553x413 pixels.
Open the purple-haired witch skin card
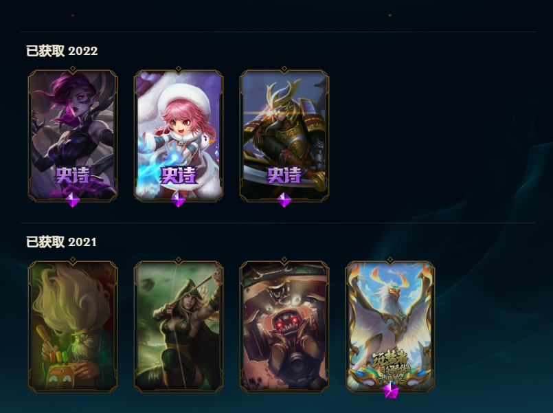tap(73, 136)
